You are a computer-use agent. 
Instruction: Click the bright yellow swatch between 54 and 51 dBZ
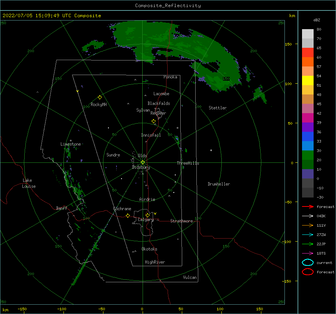point(308,81)
